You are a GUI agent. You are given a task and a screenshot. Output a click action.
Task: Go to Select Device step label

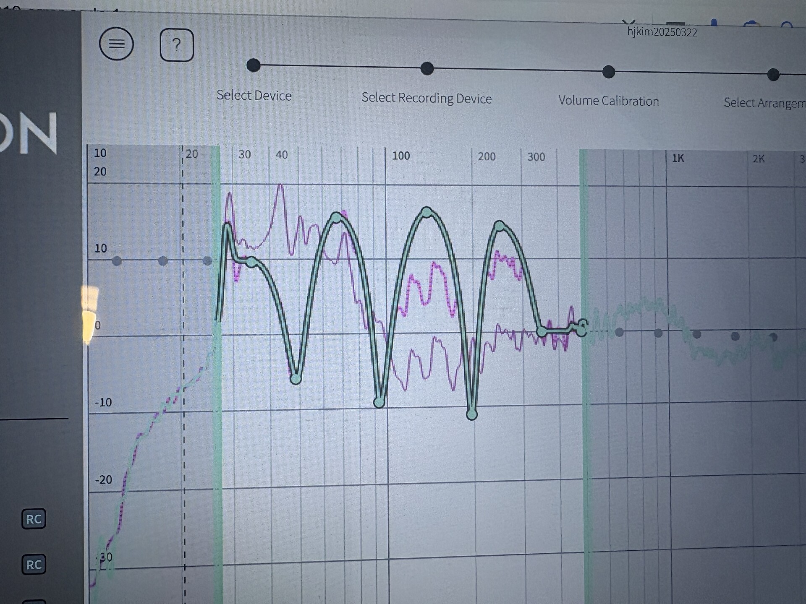[x=254, y=96]
